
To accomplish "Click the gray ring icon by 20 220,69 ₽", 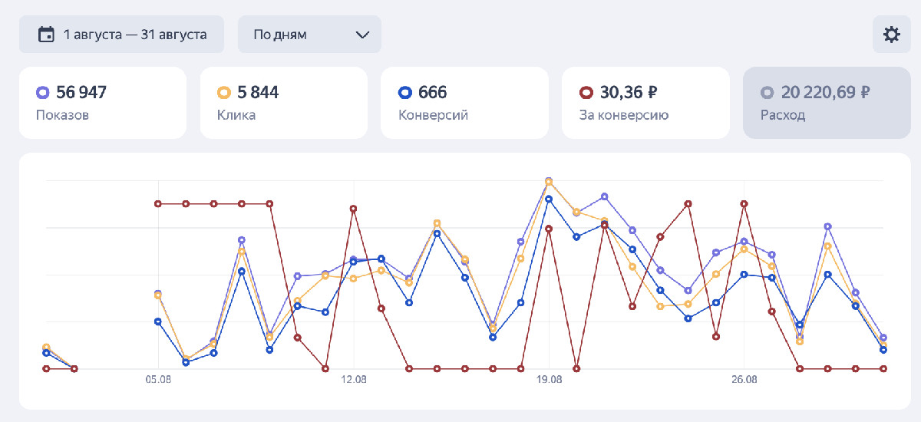I will coord(767,93).
